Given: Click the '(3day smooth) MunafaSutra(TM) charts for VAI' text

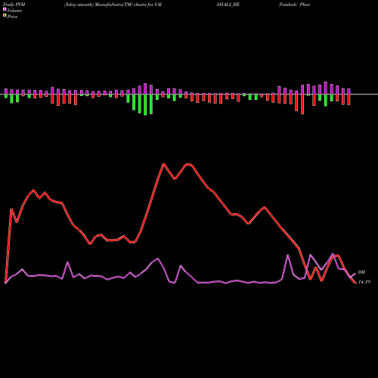Looking at the screenshot, I should [x=113, y=5].
